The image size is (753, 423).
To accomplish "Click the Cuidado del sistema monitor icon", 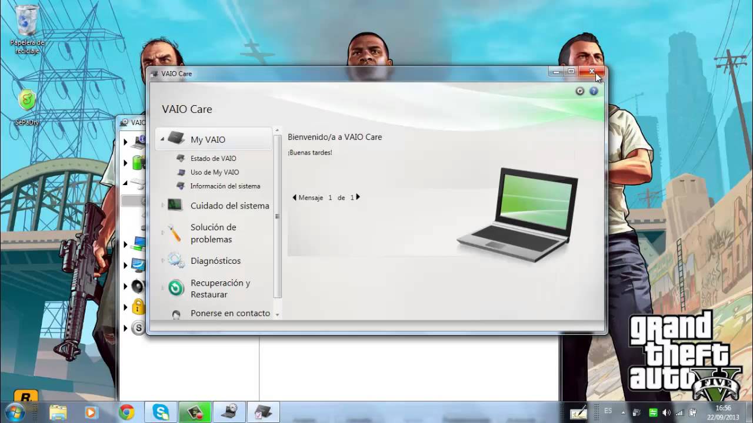I will pyautogui.click(x=175, y=205).
